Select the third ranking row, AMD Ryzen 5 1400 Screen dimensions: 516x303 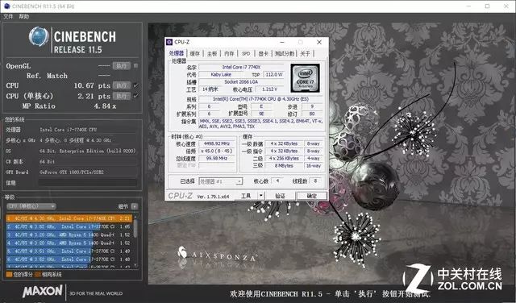click(69, 235)
